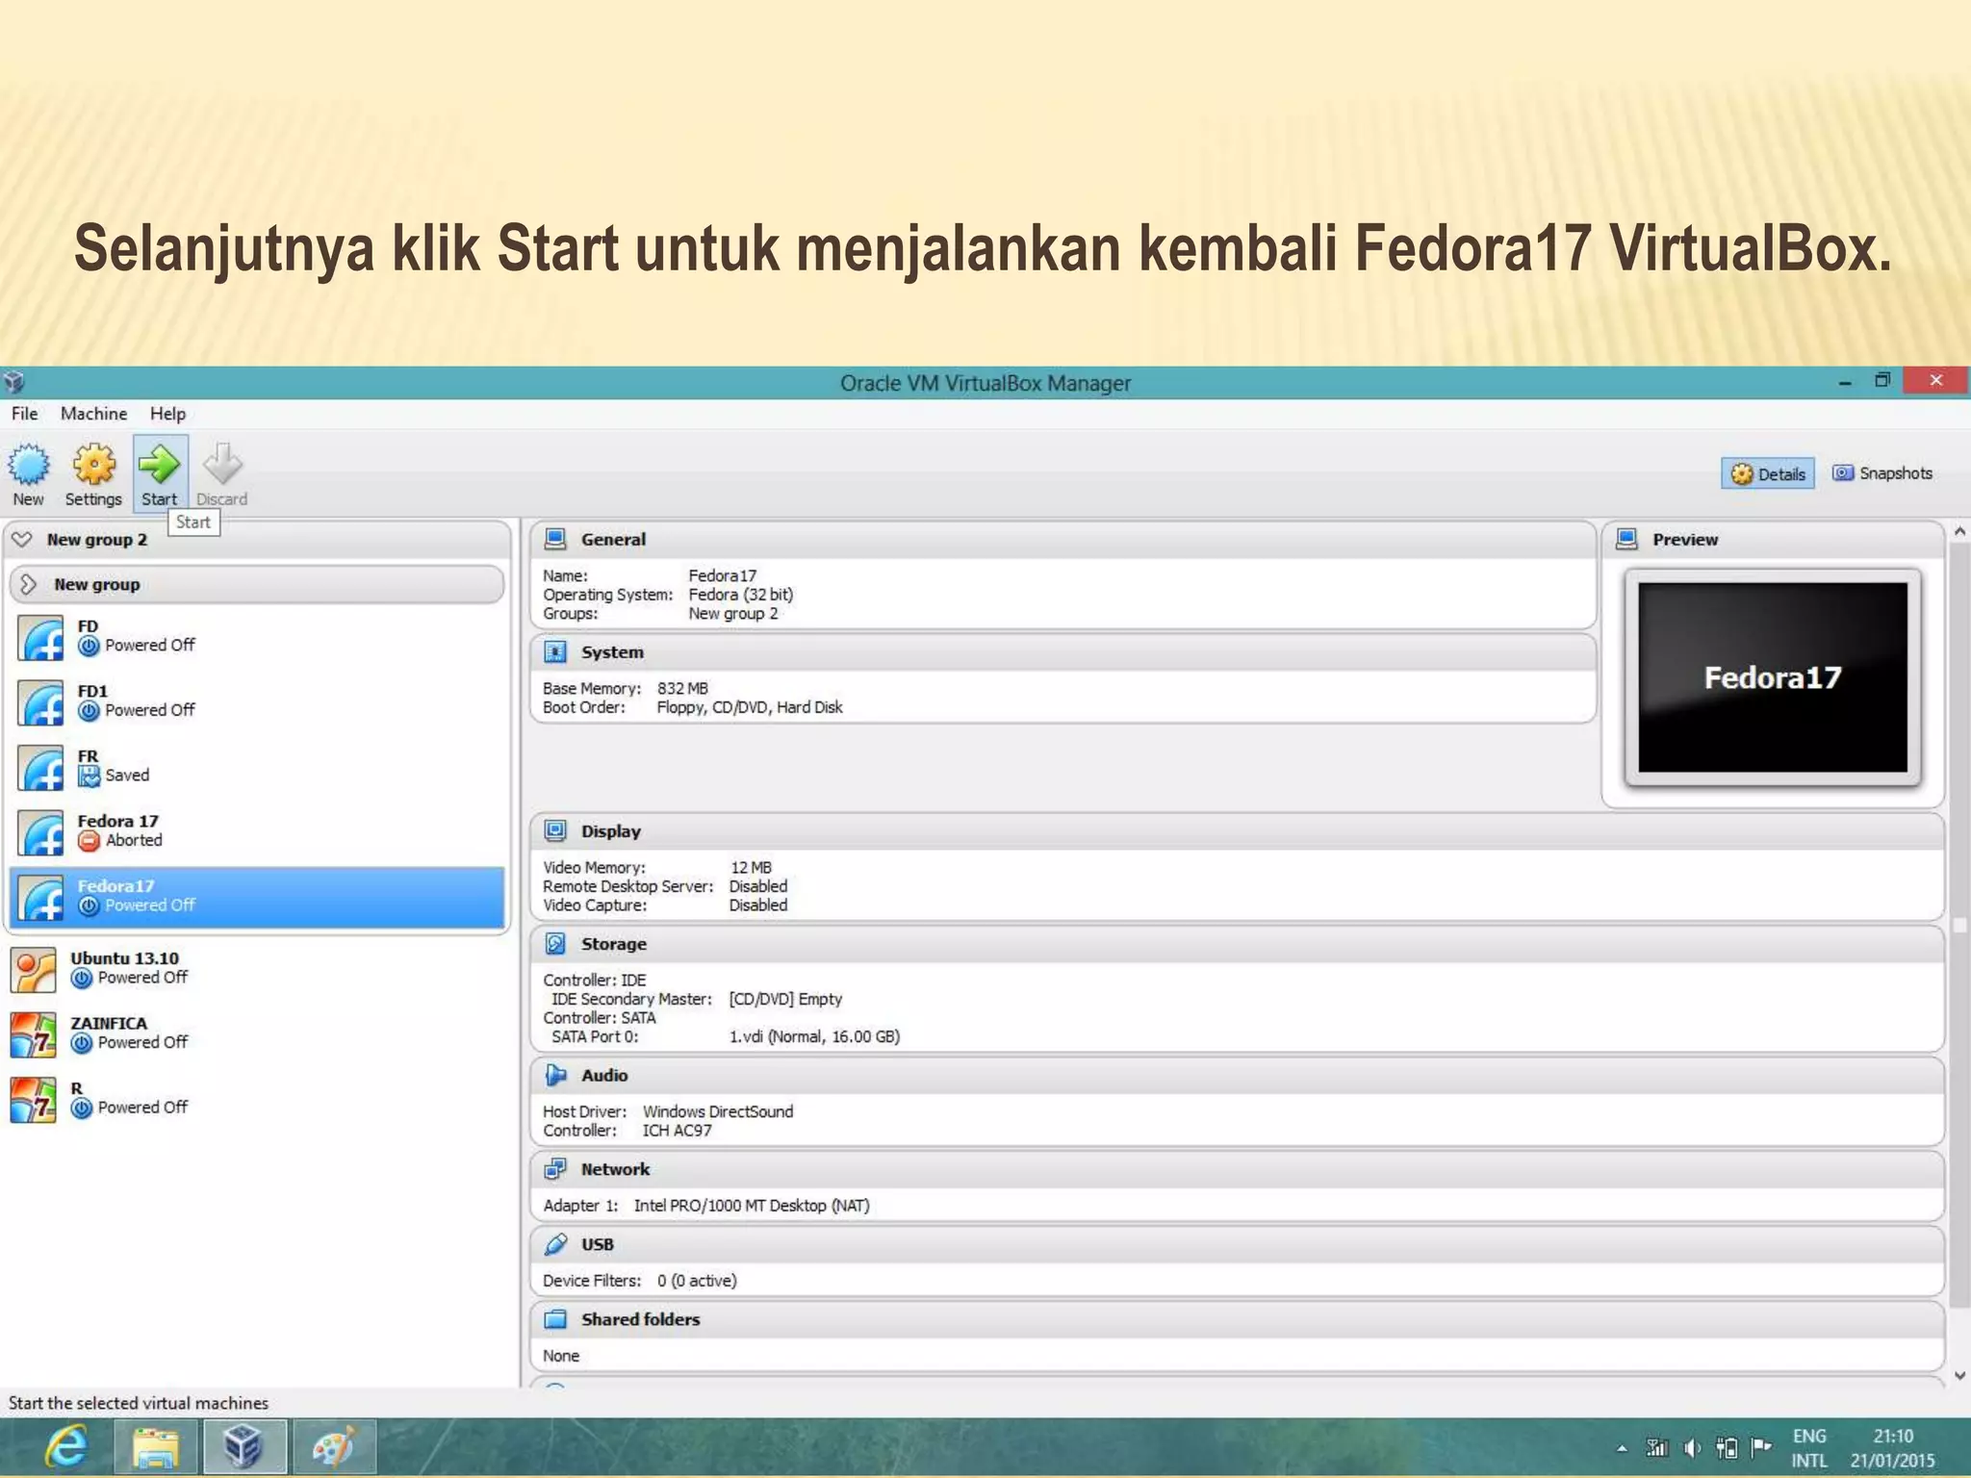Click "1.vdi (Normal, 16.00 GB)" storage entry
Viewport: 1971px width, 1478px height.
pyautogui.click(x=814, y=1037)
